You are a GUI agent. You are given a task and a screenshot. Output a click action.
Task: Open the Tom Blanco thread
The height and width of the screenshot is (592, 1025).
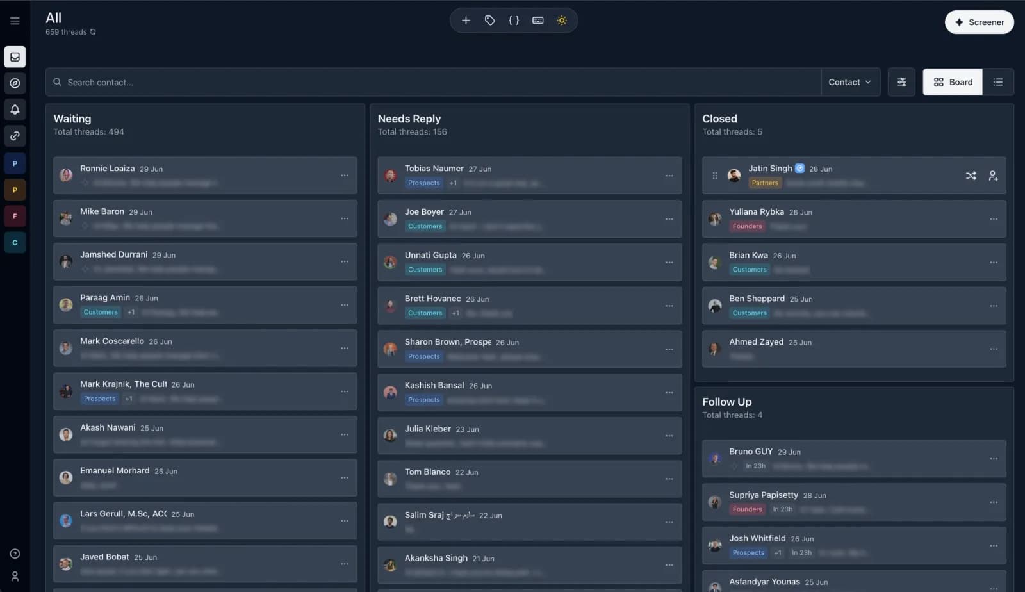click(x=530, y=479)
